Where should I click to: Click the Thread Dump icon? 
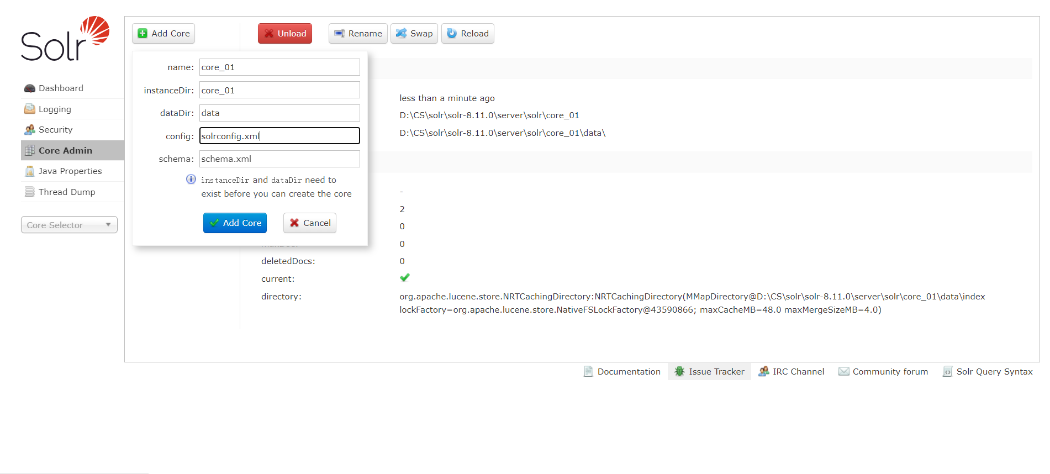pyautogui.click(x=30, y=192)
